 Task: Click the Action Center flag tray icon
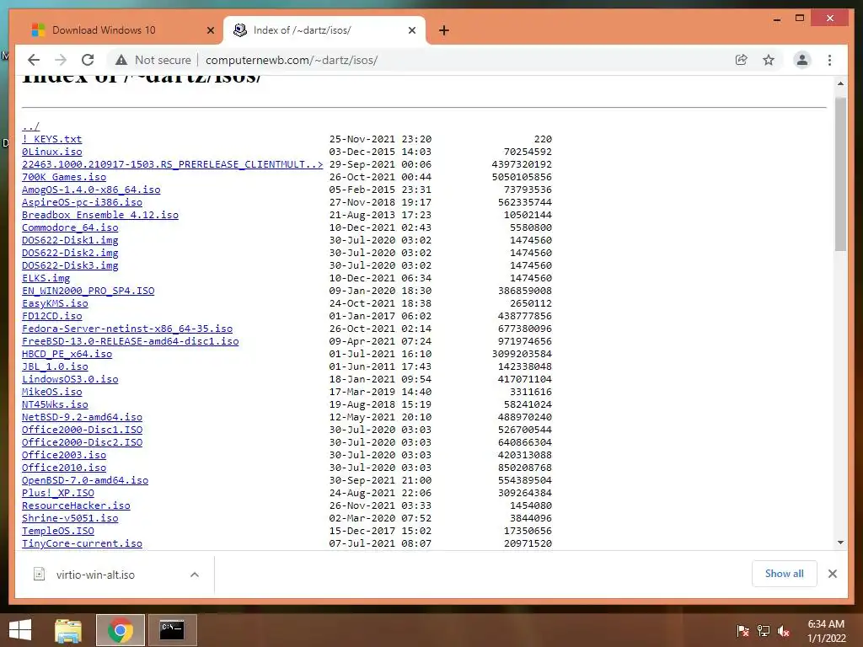point(742,631)
